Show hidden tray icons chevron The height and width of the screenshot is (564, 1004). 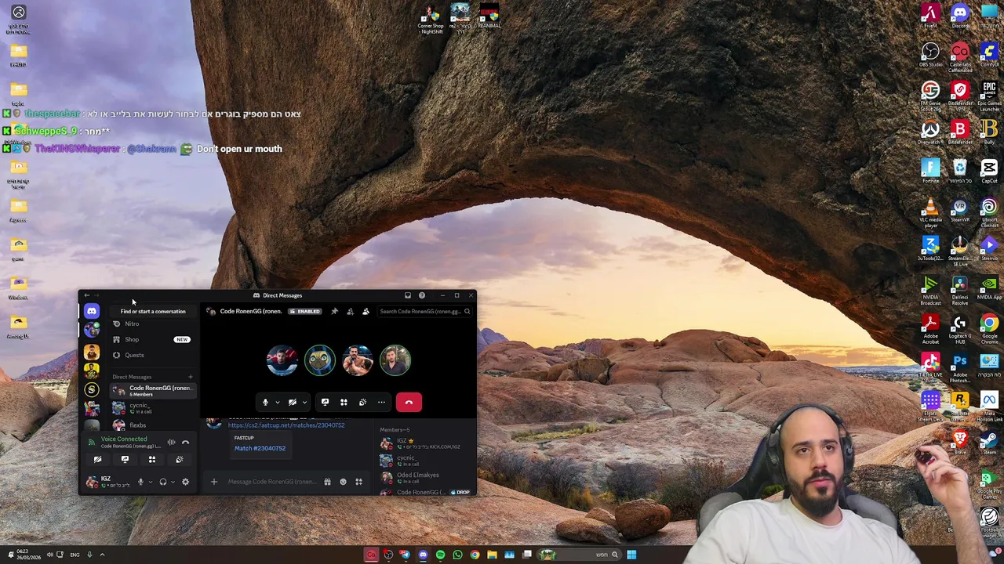pos(102,555)
